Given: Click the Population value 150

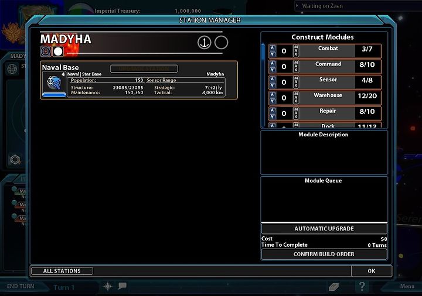Looking at the screenshot, I should tap(139, 80).
